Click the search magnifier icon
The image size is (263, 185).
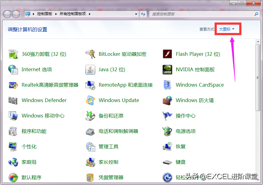pyautogui.click(x=256, y=14)
